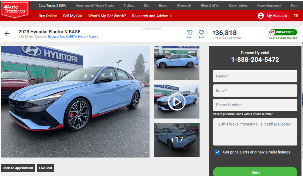303x176 pixels.
Task: View the first side-profile car thumbnail
Action: [x=177, y=63]
